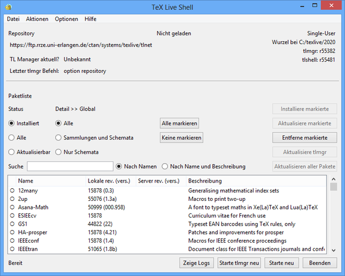This screenshot has height=276, width=345.
Task: Click Alle markieren button
Action: tap(179, 123)
